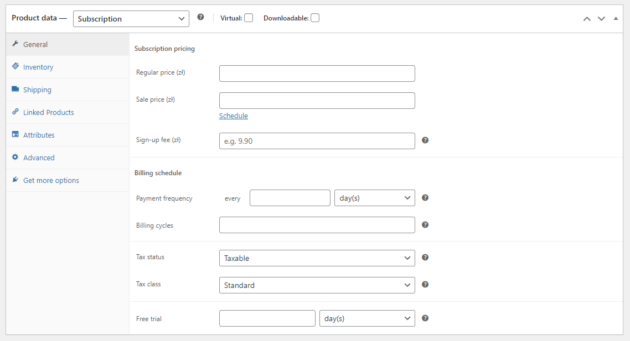Click help icon for Tax class

[x=425, y=285]
